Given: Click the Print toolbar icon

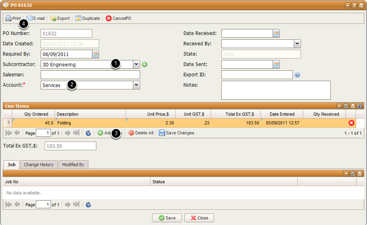Looking at the screenshot, I should 8,18.
